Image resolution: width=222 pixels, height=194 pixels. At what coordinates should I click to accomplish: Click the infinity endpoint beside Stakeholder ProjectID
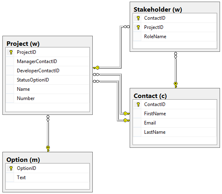pos(126,27)
